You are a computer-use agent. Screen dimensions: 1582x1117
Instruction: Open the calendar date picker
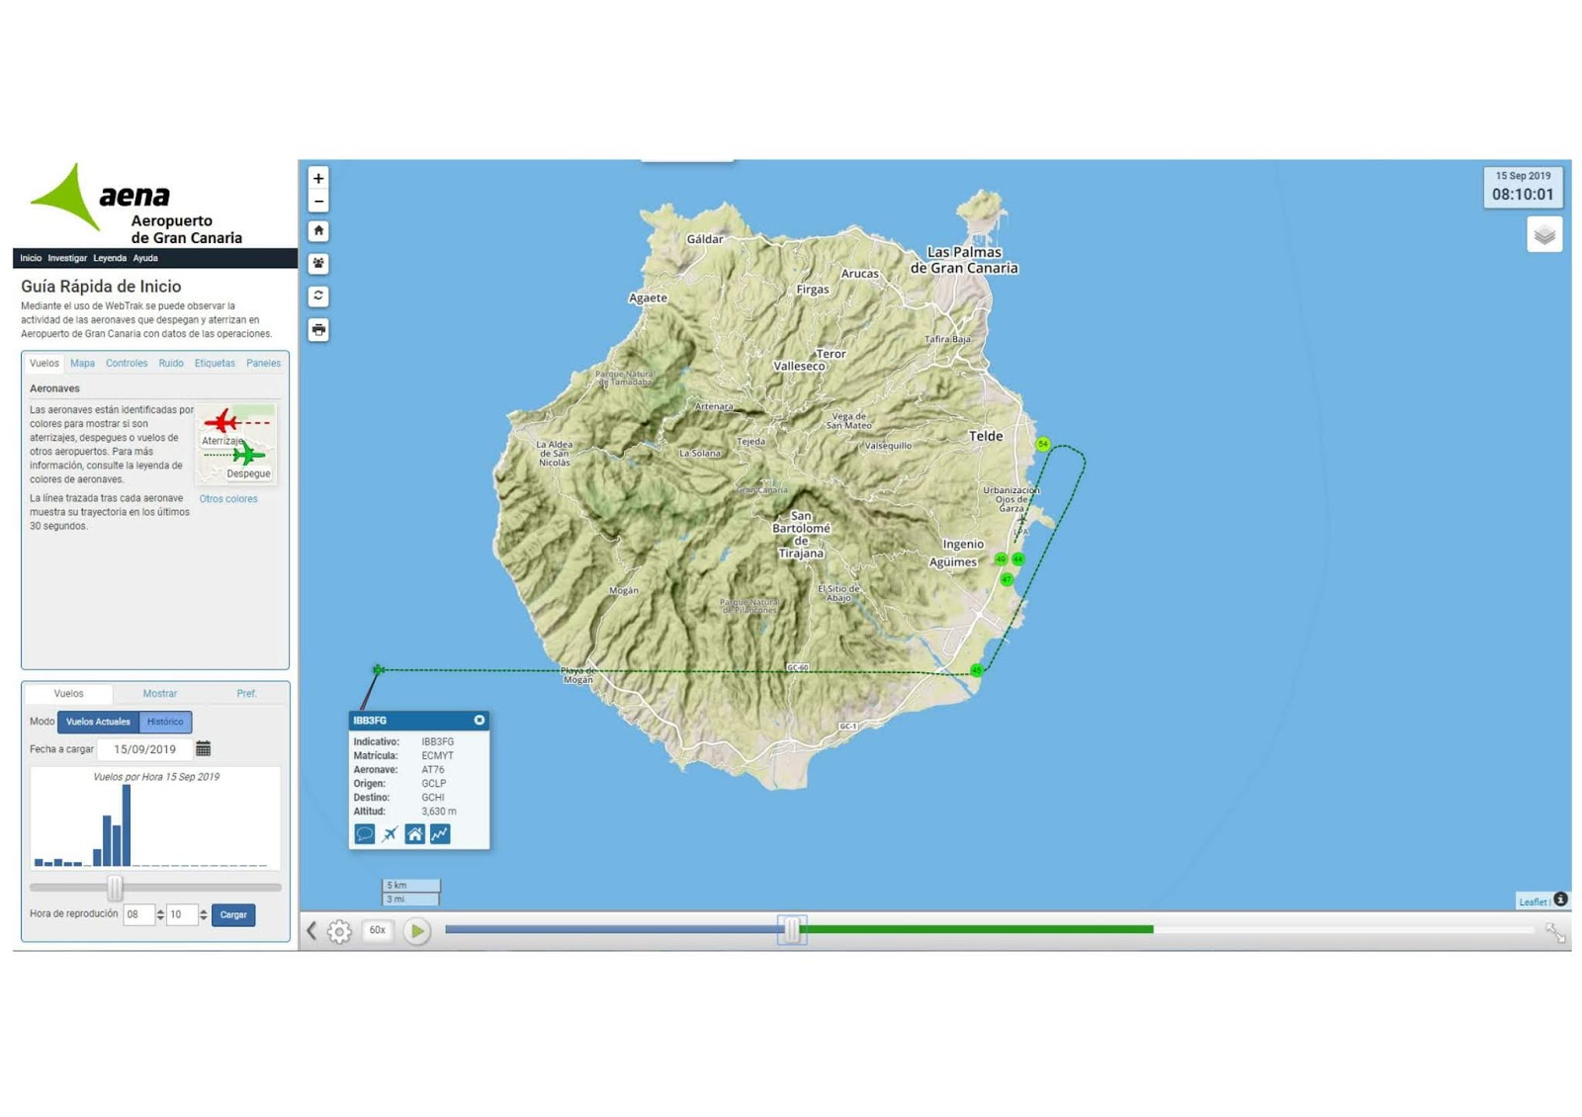click(204, 748)
